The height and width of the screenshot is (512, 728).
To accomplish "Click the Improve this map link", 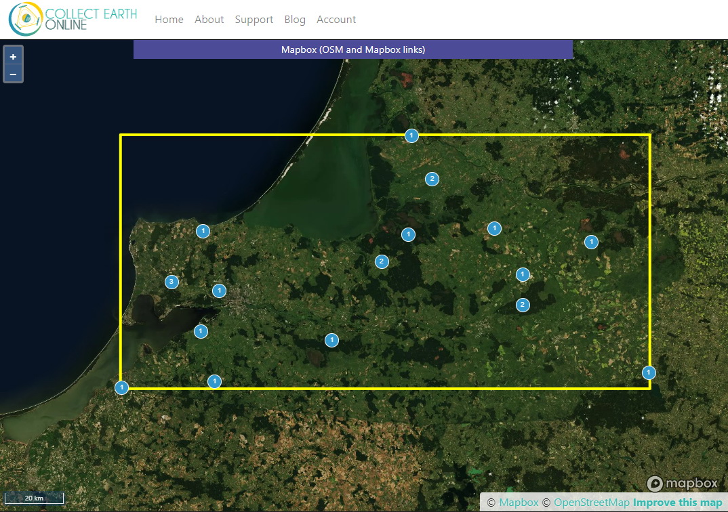I will click(677, 503).
